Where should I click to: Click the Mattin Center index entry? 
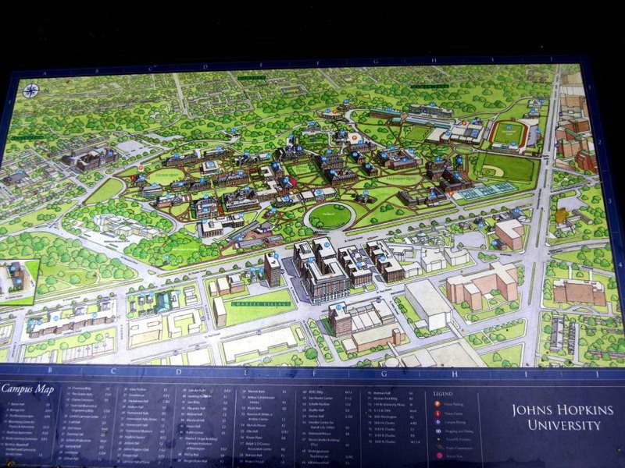(x=194, y=432)
